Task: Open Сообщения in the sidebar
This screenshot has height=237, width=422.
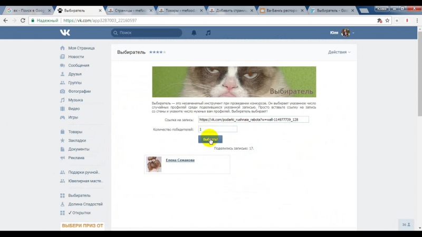Action: point(78,65)
